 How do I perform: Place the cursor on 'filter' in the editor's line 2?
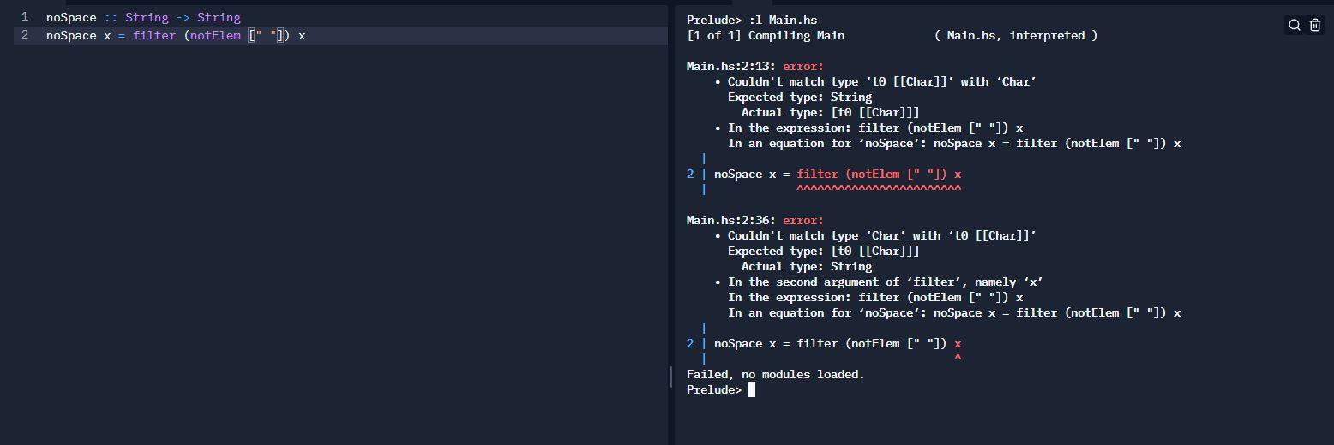[x=154, y=35]
